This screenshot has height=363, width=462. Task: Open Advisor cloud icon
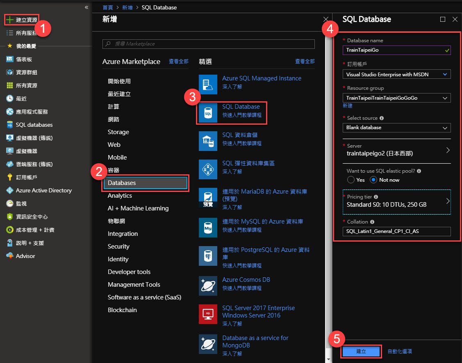(10, 256)
